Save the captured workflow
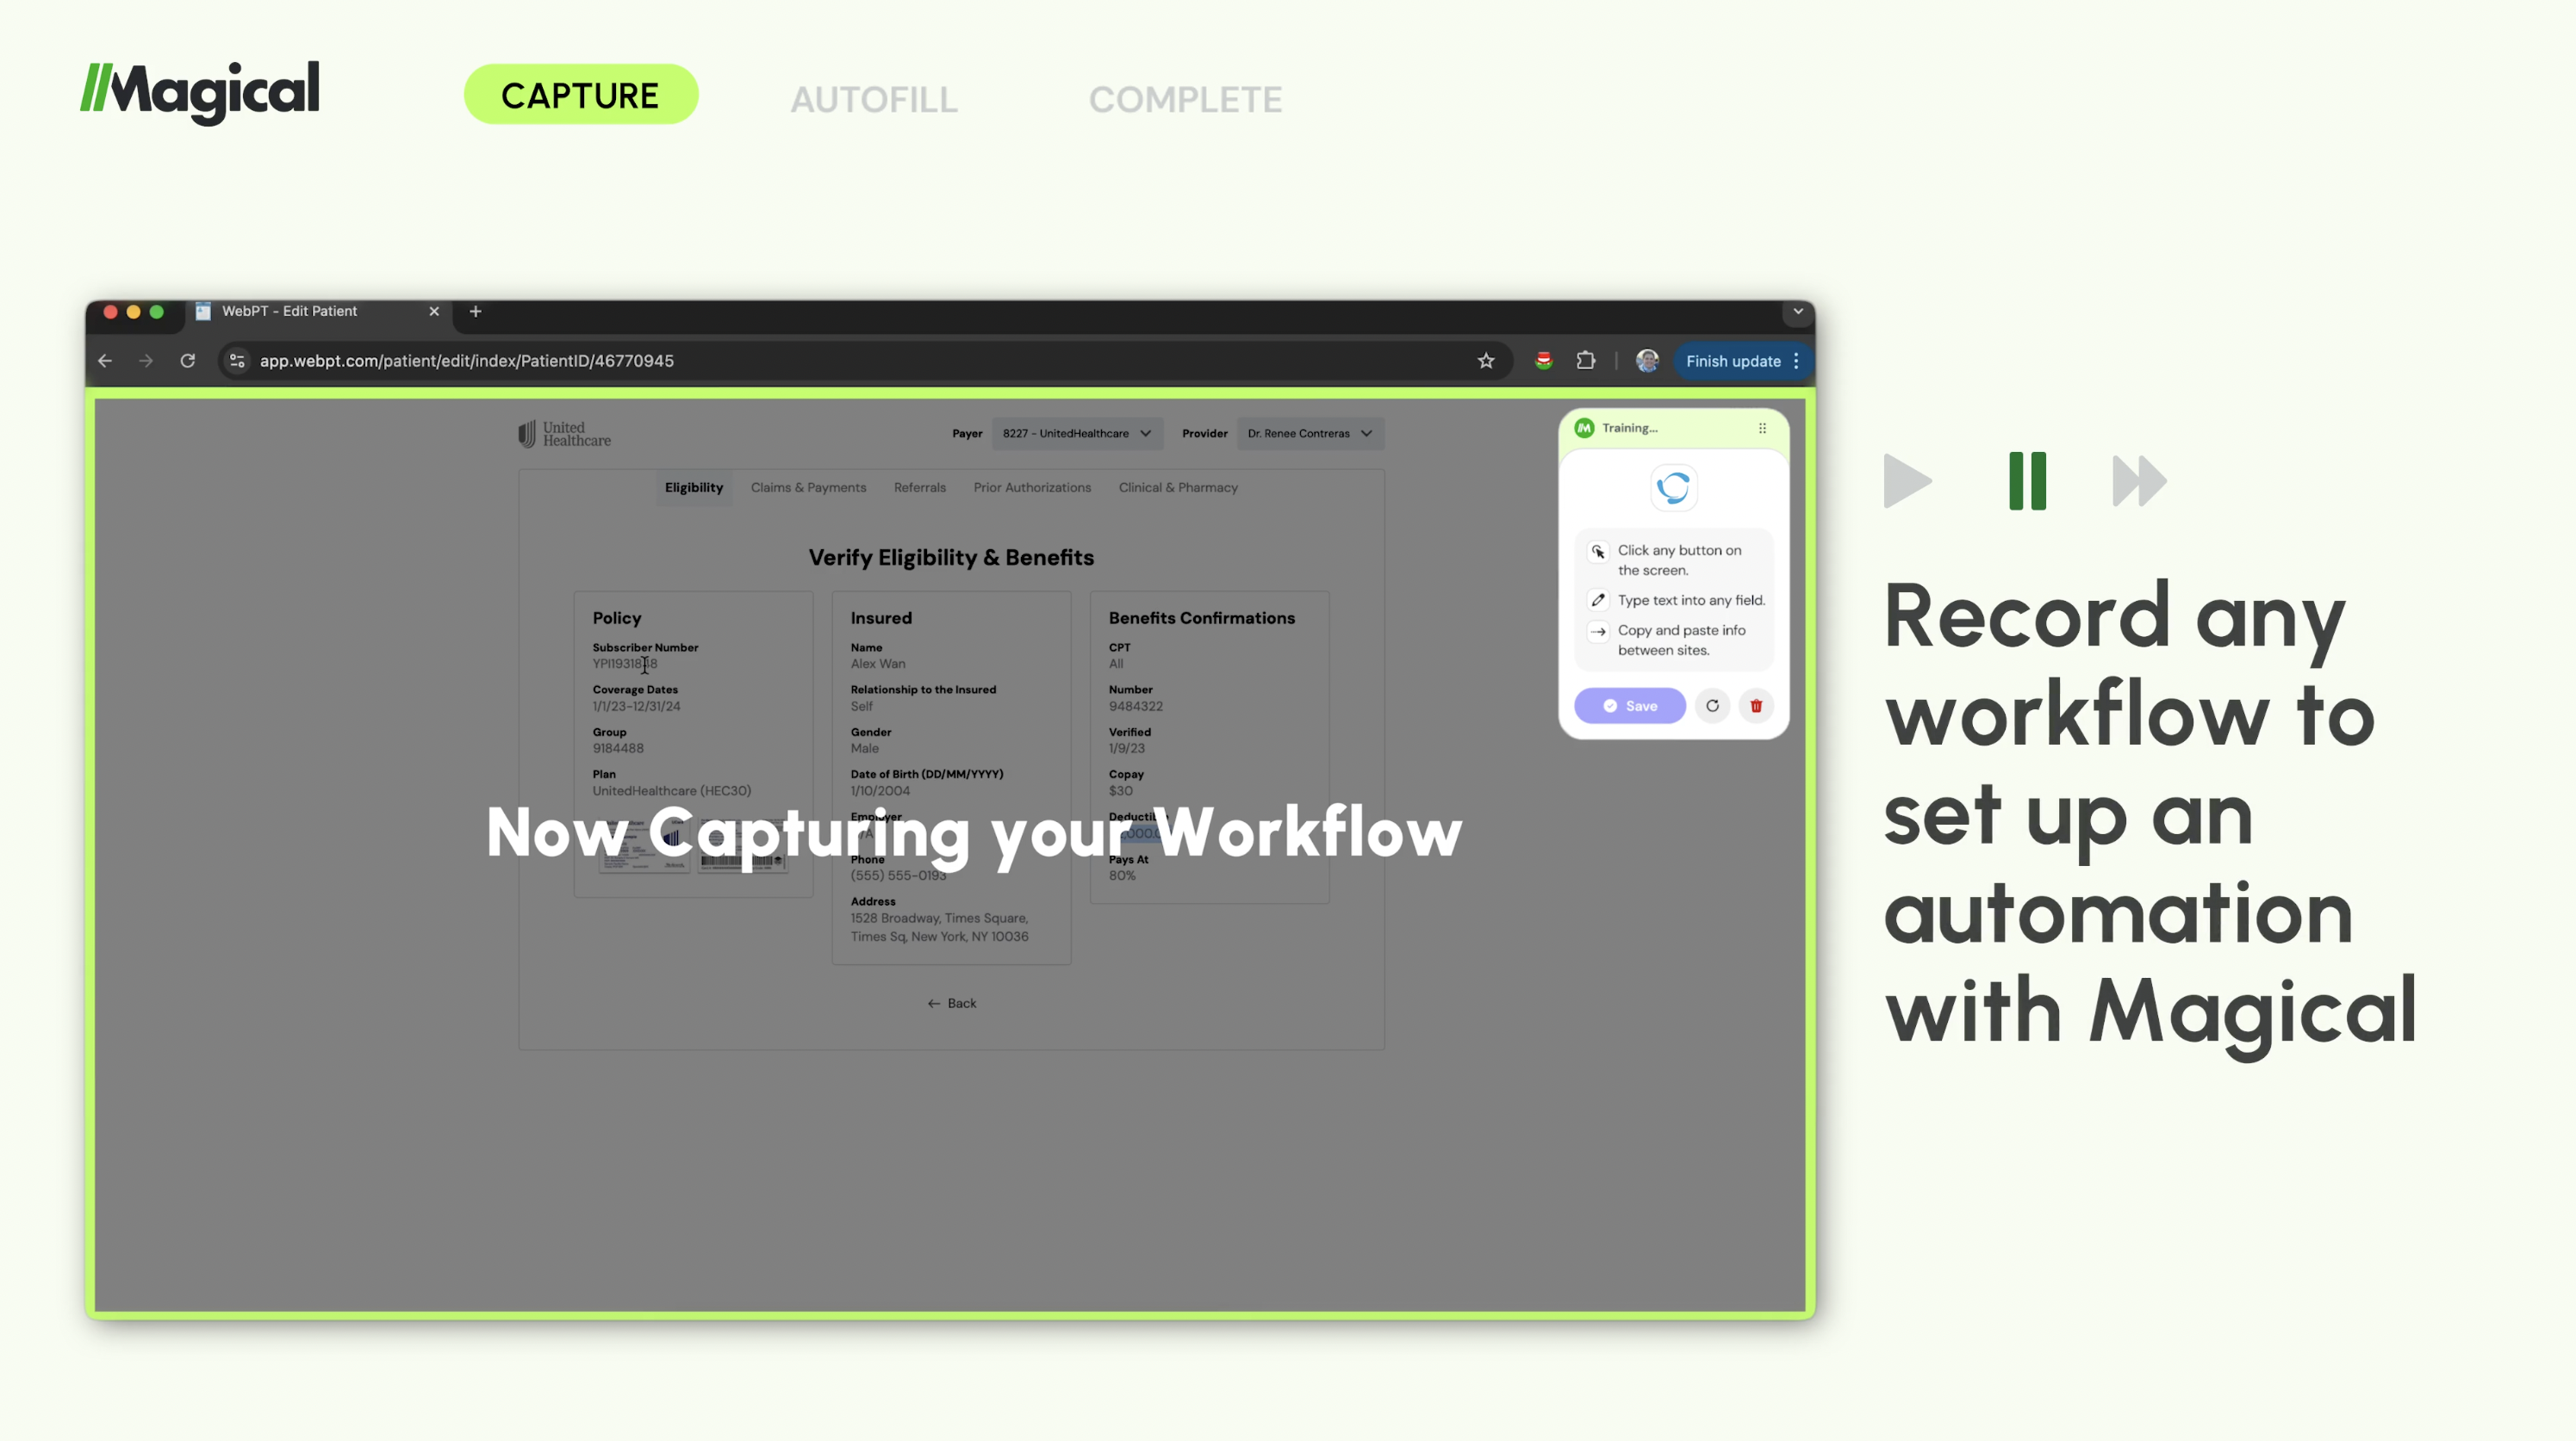This screenshot has width=2576, height=1441. pos(1629,706)
